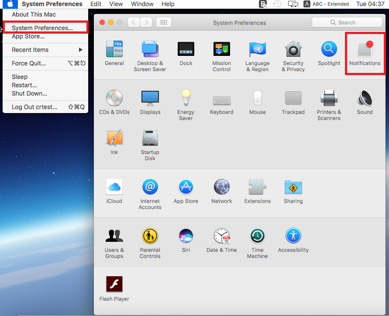Image resolution: width=389 pixels, height=316 pixels.
Task: Open Startup Disk preferences
Action: click(x=150, y=145)
